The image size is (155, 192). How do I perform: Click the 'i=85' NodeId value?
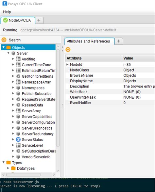pos(127,65)
